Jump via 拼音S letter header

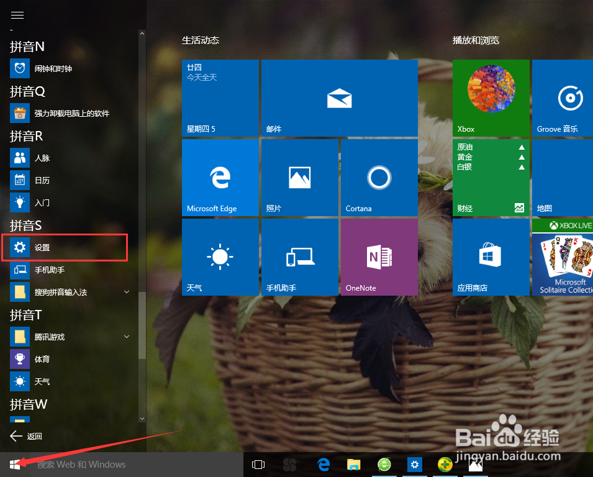[25, 225]
